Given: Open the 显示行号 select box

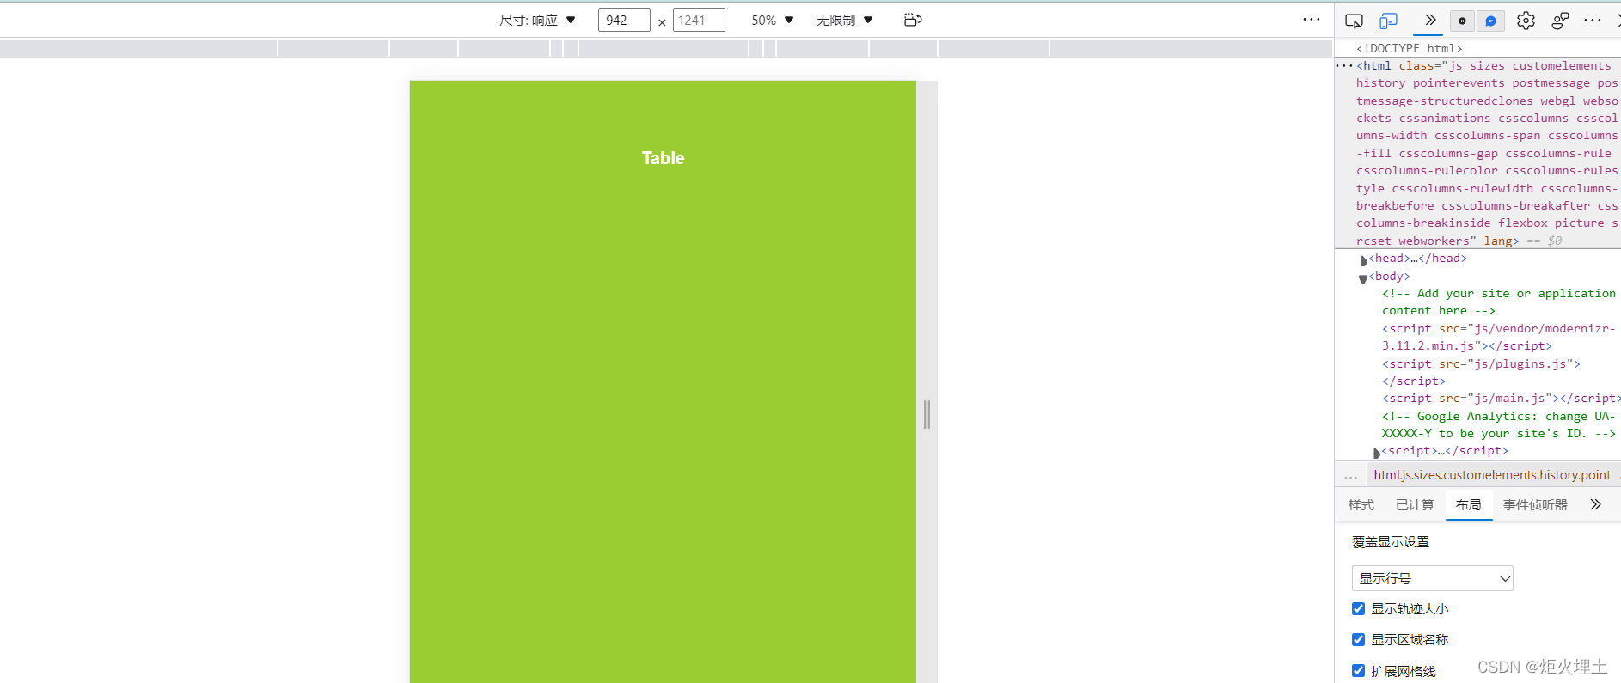Looking at the screenshot, I should pyautogui.click(x=1432, y=578).
